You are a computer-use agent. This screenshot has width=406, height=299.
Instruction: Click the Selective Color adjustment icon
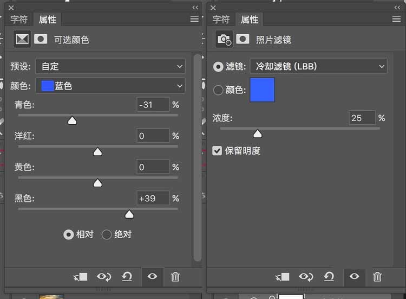(x=22, y=39)
